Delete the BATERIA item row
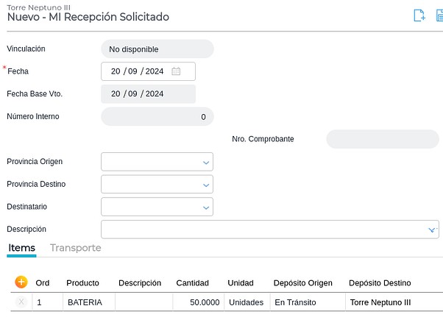This screenshot has width=443, height=317. [21, 302]
